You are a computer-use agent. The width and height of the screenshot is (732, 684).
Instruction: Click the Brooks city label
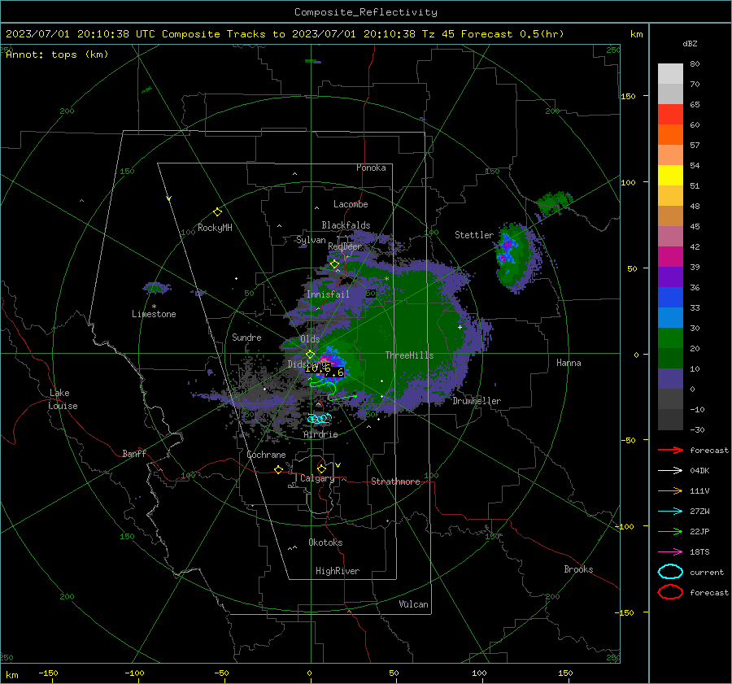(578, 569)
